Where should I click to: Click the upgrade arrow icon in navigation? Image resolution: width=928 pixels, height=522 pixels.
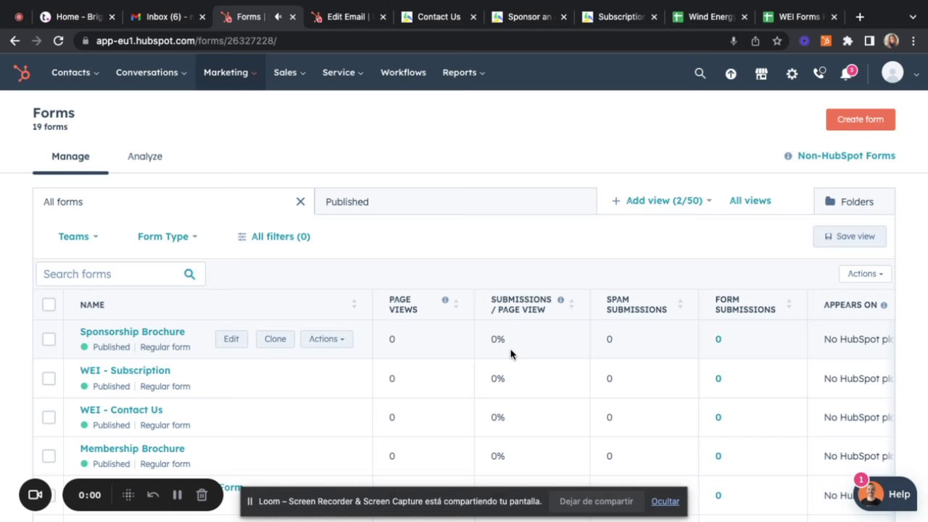731,73
